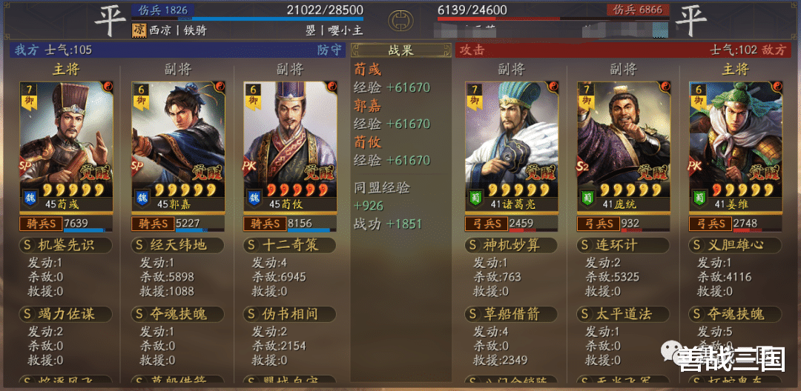Click the 骑兵S troop bar of 荀攸
801x391 pixels.
tap(290, 224)
